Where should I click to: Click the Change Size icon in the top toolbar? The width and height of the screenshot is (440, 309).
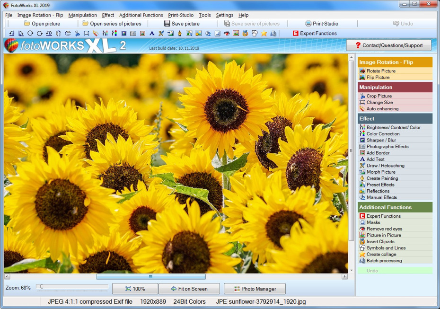click(87, 34)
